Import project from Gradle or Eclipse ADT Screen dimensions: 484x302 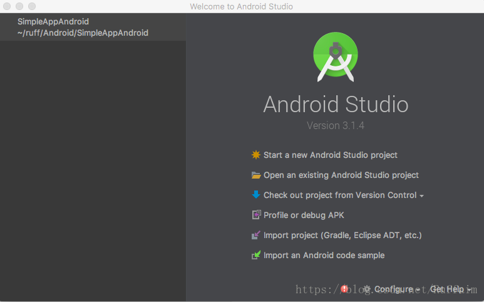tap(342, 236)
